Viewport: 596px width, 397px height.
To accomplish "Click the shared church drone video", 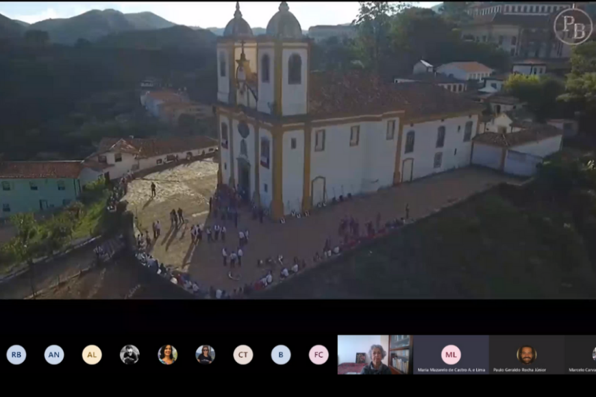I will pos(298,151).
